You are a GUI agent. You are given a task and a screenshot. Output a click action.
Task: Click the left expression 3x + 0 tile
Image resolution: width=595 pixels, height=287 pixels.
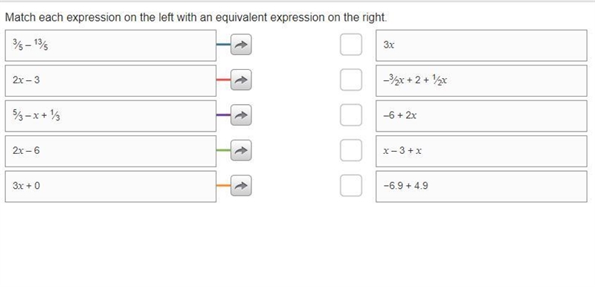tap(111, 187)
